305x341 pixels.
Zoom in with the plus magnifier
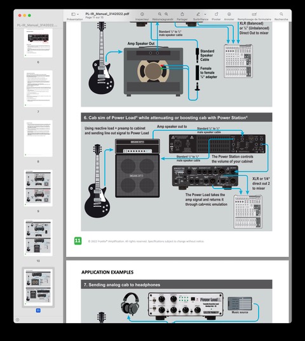(x=166, y=14)
